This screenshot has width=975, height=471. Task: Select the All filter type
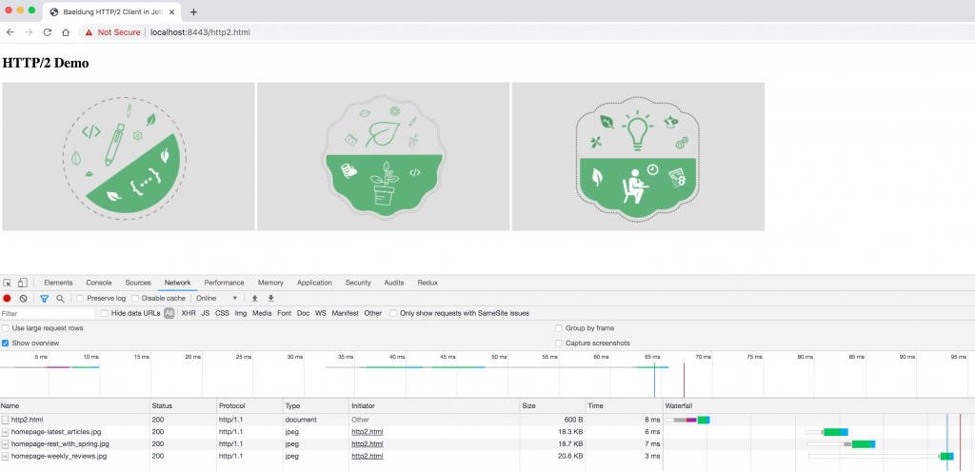[x=169, y=313]
